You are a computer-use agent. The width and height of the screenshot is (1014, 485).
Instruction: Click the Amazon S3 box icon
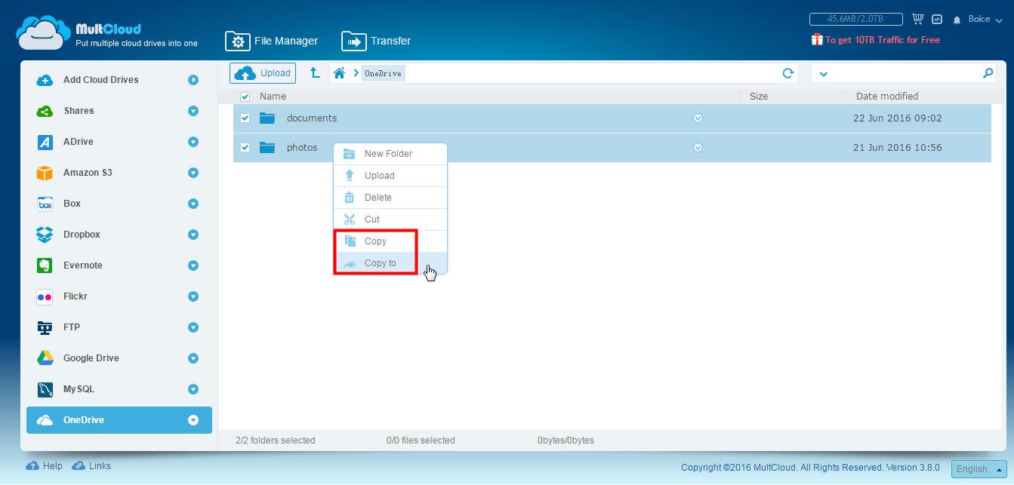tap(45, 173)
